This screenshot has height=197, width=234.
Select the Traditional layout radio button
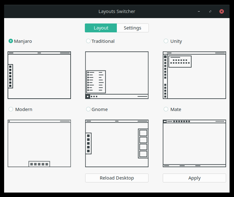(x=88, y=41)
